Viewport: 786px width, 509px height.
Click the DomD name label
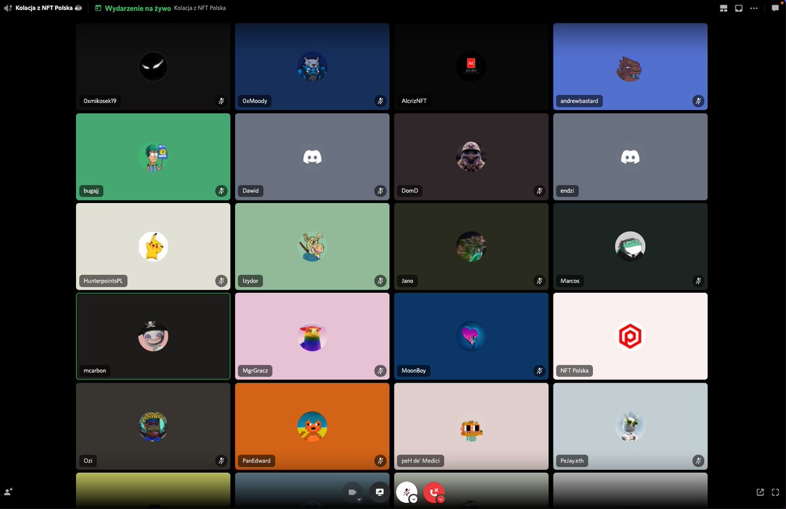[409, 191]
